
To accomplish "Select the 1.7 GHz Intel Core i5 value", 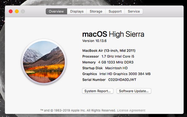I will point(118,56).
